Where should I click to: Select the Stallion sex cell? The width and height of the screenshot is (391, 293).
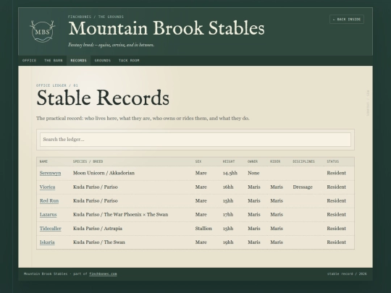pyautogui.click(x=203, y=229)
